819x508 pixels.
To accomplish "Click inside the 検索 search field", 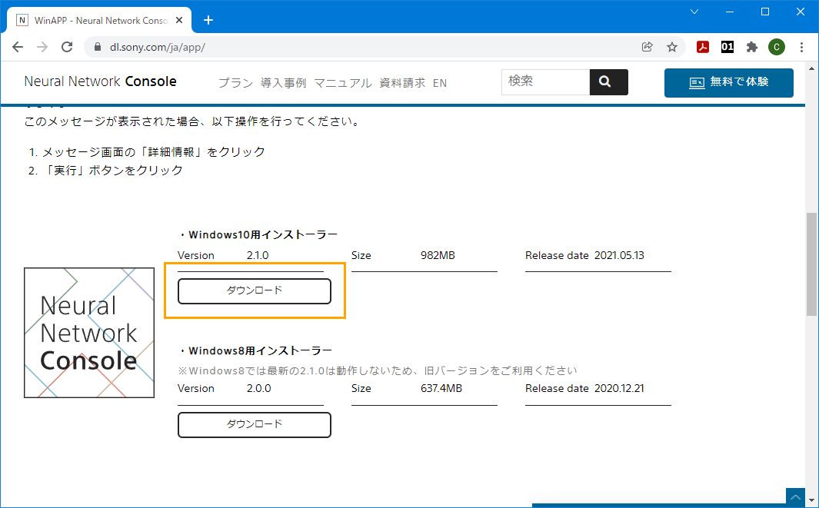I will 545,81.
